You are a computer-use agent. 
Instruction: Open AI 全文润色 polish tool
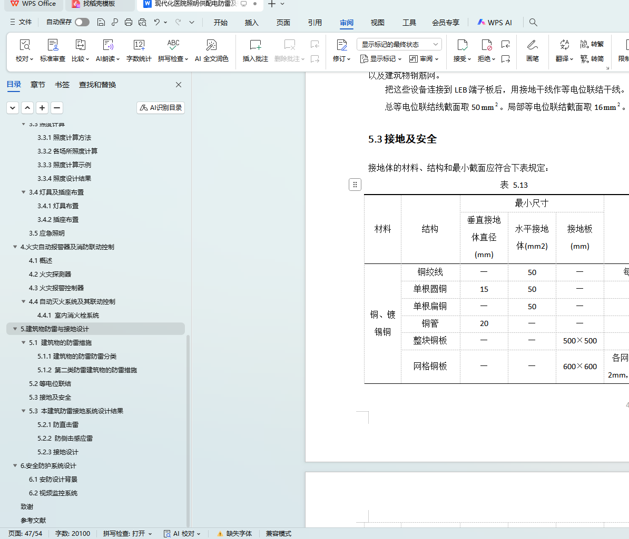point(211,51)
